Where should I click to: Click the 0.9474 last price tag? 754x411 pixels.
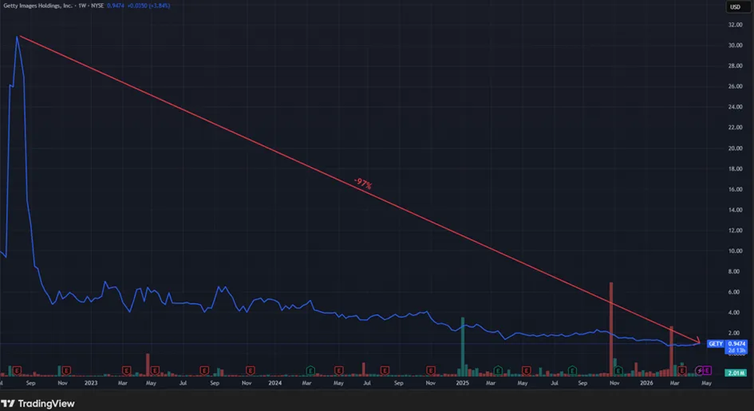736,344
